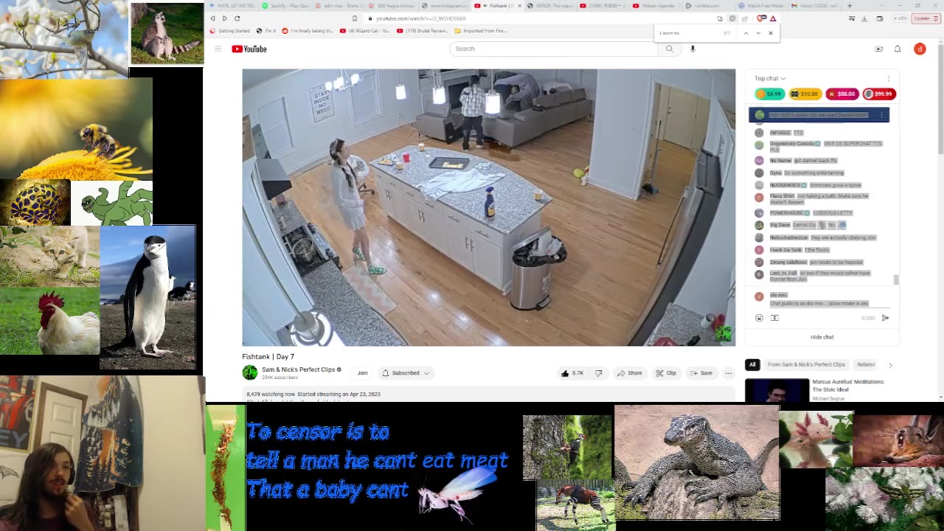Focus the YouTube search field
944x531 pixels.
click(553, 49)
